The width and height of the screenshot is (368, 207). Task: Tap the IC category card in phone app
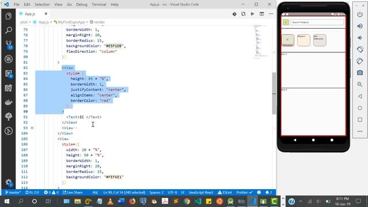tap(287, 40)
